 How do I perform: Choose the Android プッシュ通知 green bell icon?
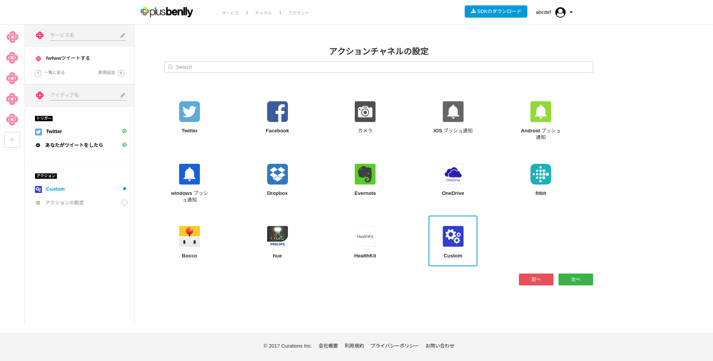541,112
